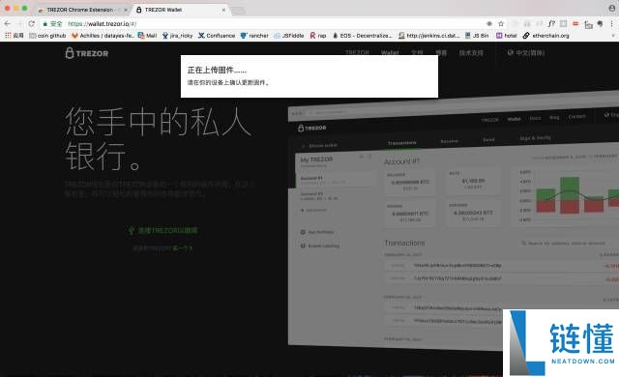This screenshot has width=619, height=377.
Task: Open the rap bookmark
Action: (x=318, y=36)
